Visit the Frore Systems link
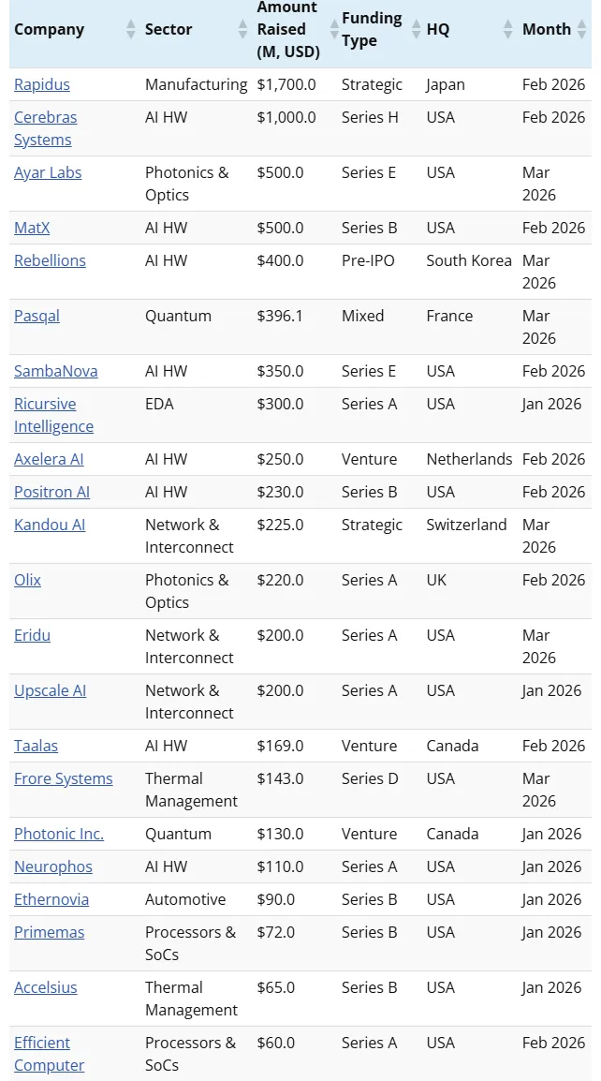This screenshot has height=1081, width=601. tap(64, 778)
